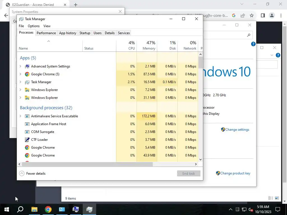
Task: Open Windows Start menu
Action: pyautogui.click(x=7, y=209)
